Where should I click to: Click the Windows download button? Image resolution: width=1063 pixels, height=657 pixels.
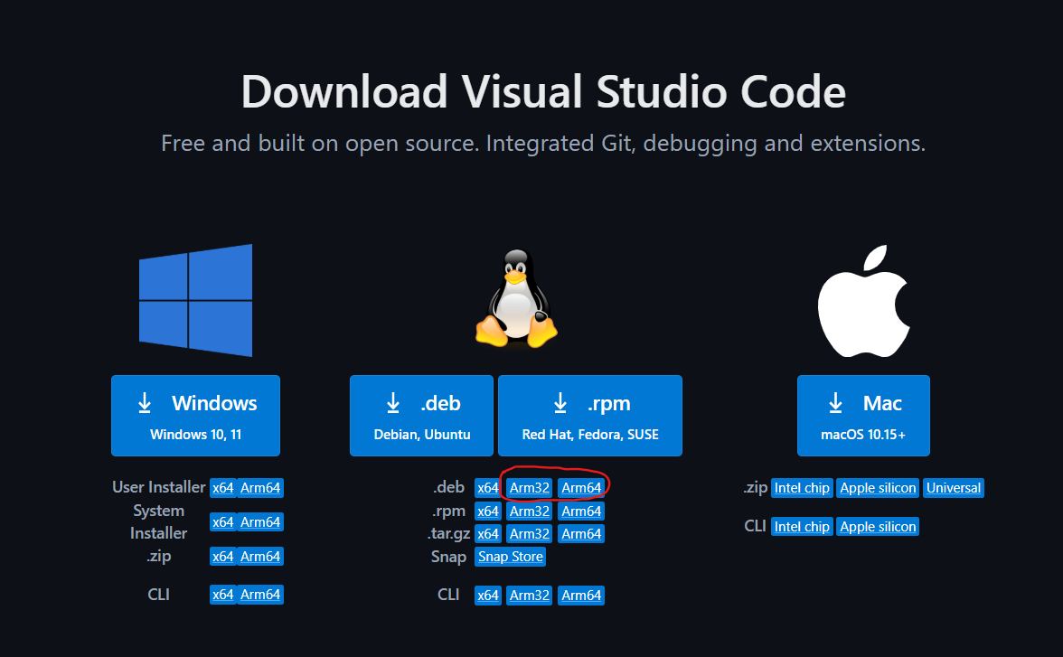coord(195,416)
